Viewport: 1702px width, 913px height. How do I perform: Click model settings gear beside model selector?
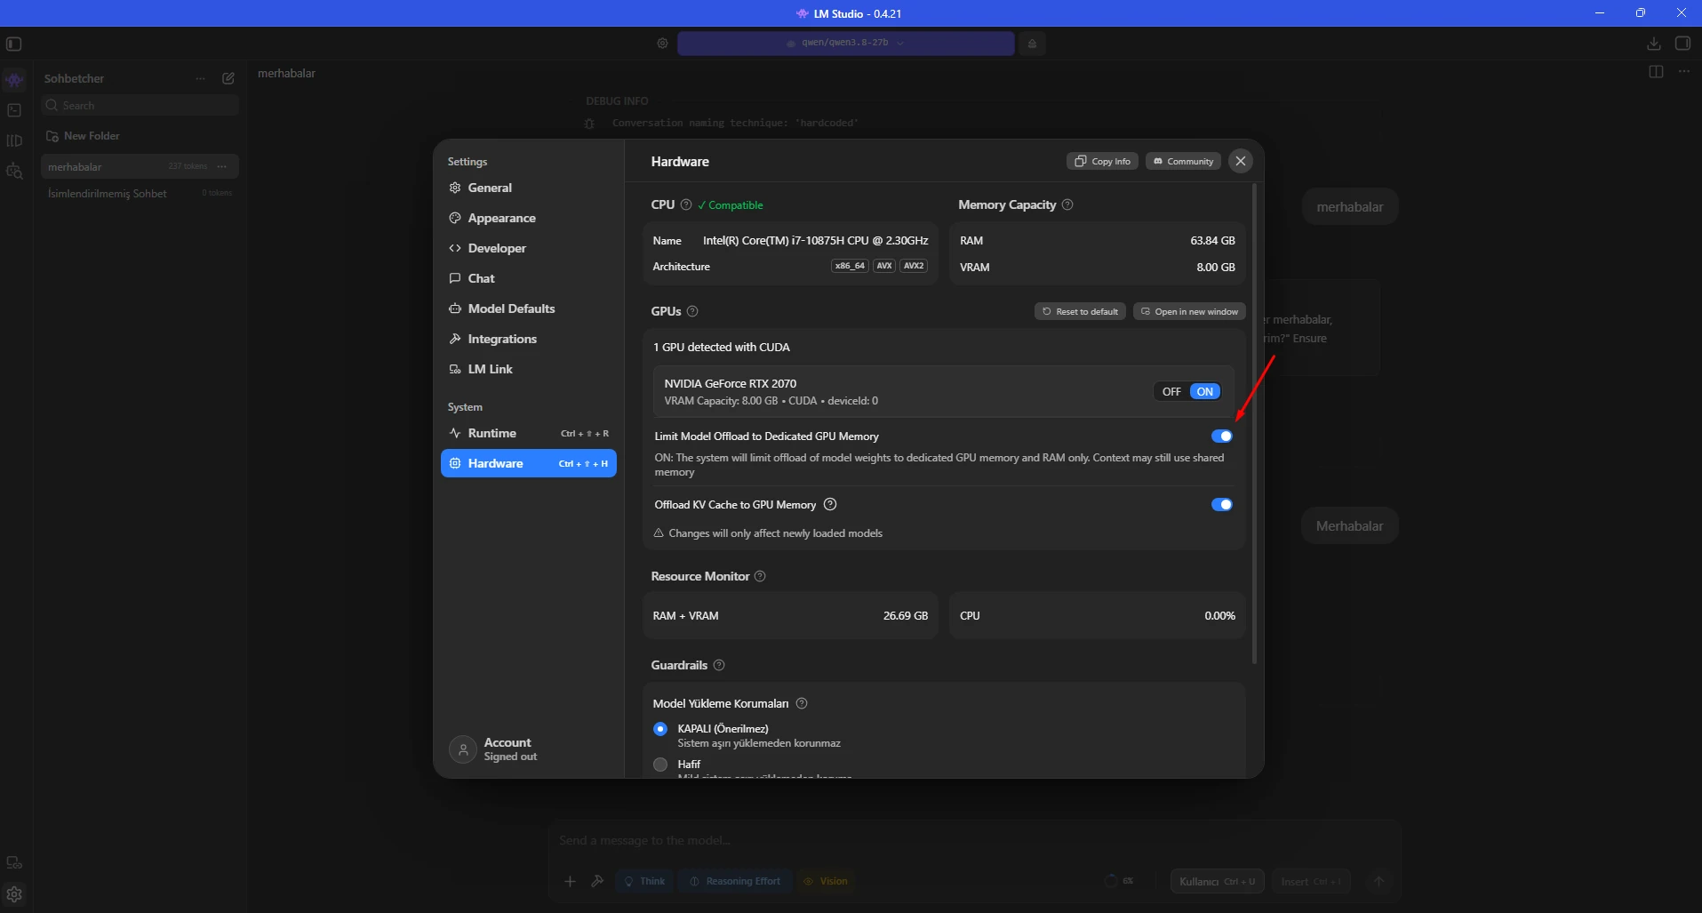(x=662, y=43)
